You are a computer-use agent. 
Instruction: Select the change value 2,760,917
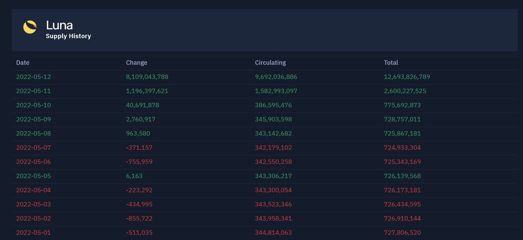141,119
